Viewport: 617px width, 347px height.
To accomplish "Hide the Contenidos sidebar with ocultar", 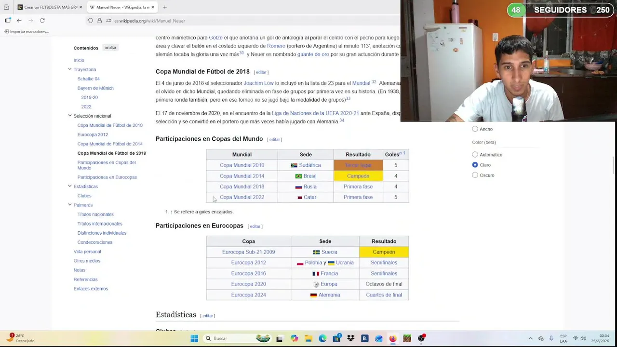I will point(110,48).
